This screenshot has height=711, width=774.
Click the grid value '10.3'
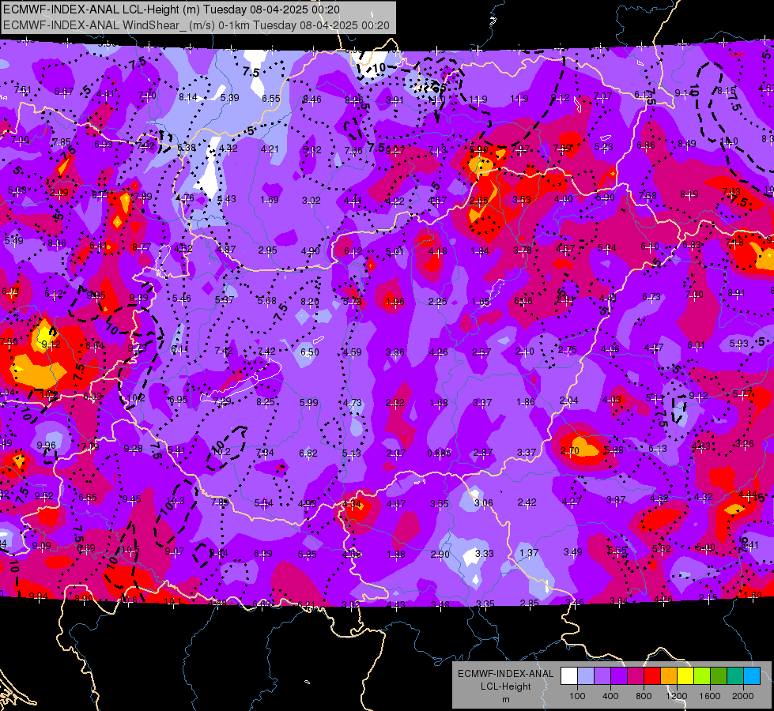tap(176, 501)
